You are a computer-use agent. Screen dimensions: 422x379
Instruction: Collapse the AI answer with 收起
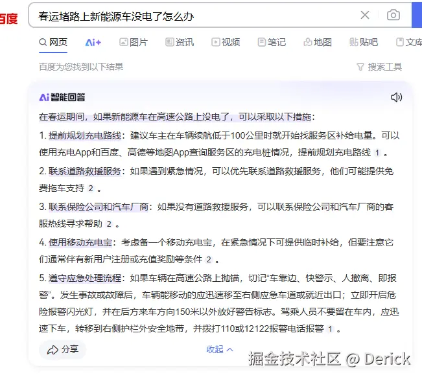pos(219,349)
